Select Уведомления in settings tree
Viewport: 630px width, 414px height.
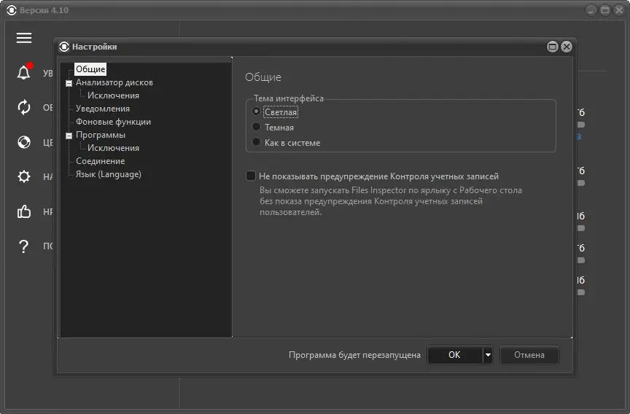103,109
